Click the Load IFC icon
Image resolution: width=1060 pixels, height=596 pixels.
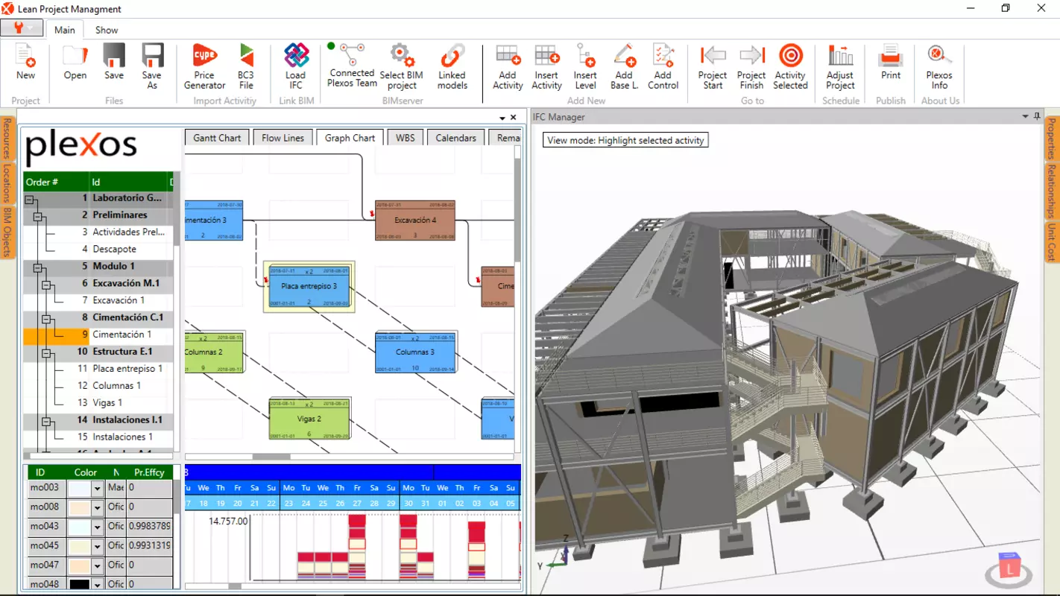pyautogui.click(x=296, y=56)
